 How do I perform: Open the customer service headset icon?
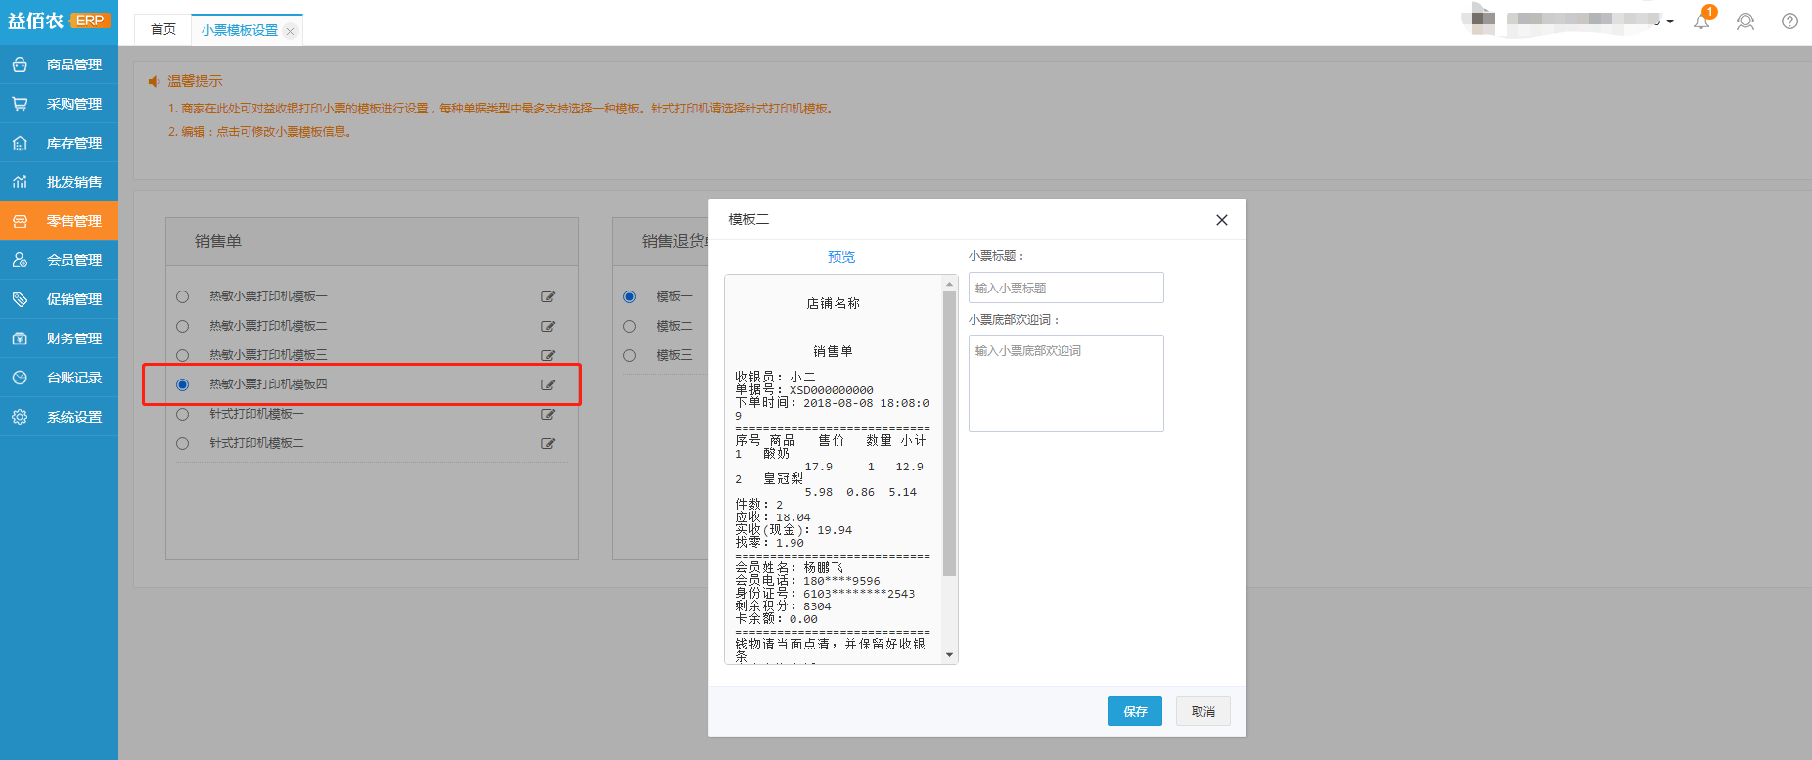(1745, 22)
